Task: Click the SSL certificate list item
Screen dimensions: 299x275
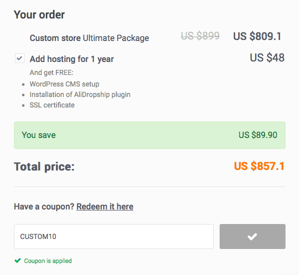Action: click(52, 105)
